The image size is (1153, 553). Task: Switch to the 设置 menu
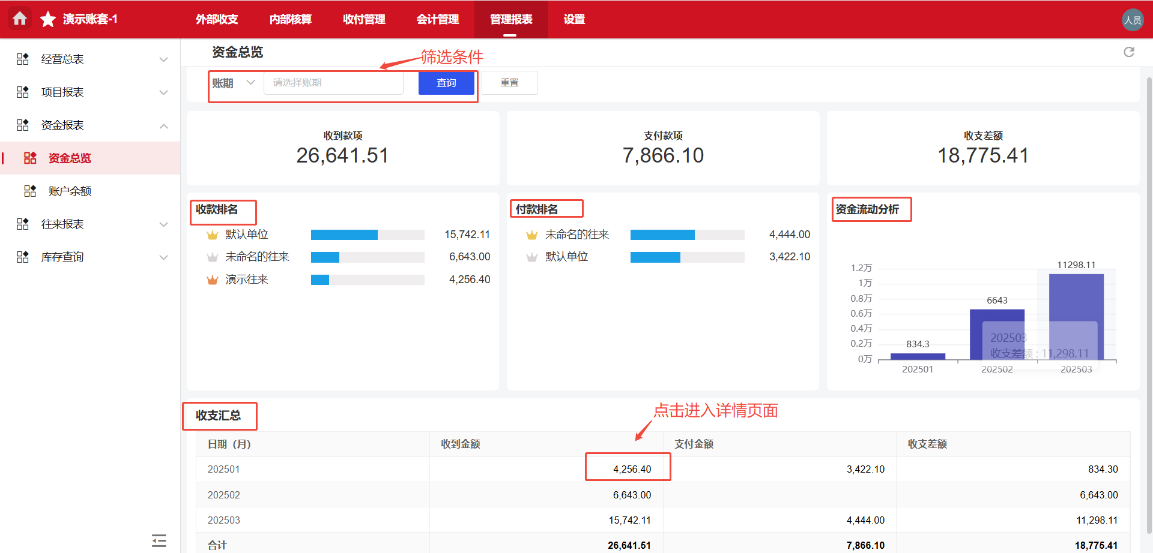[573, 19]
